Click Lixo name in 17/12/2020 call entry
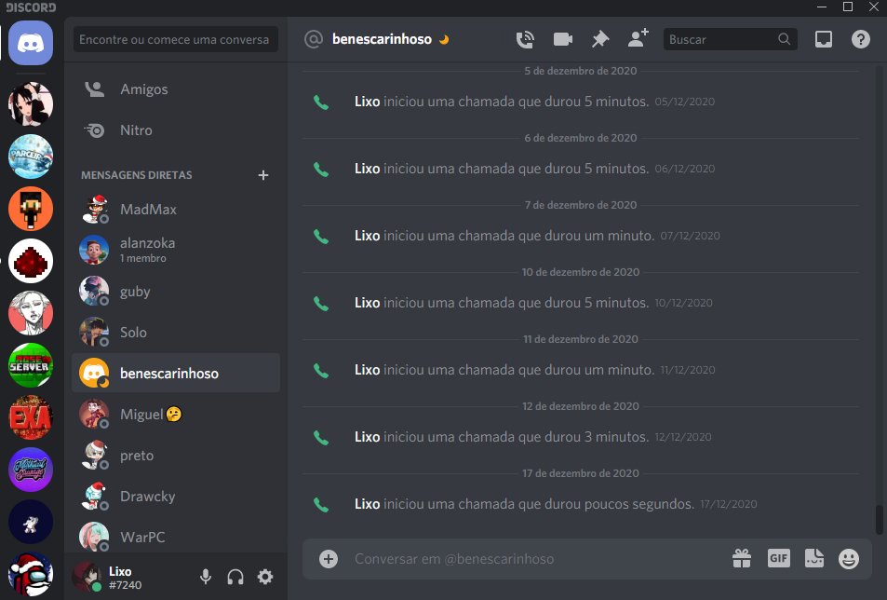 click(x=367, y=504)
